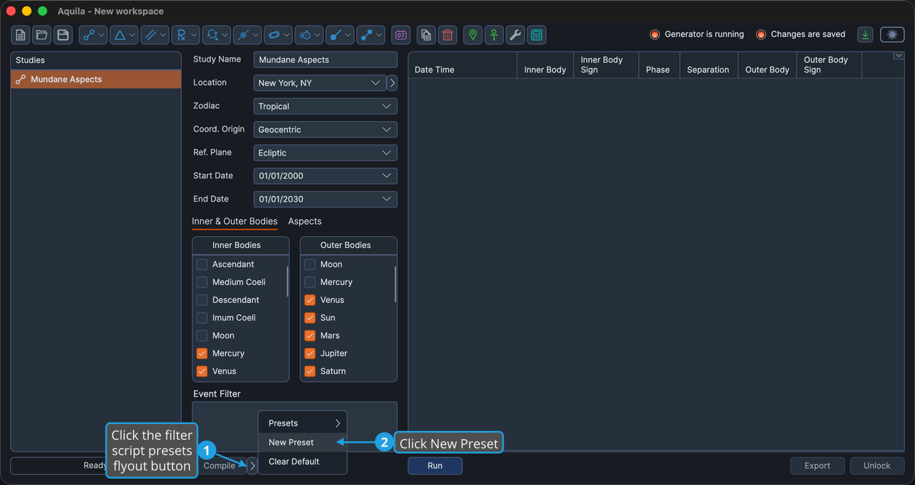Tick the Descendant checkbox
The height and width of the screenshot is (485, 915).
click(x=202, y=300)
